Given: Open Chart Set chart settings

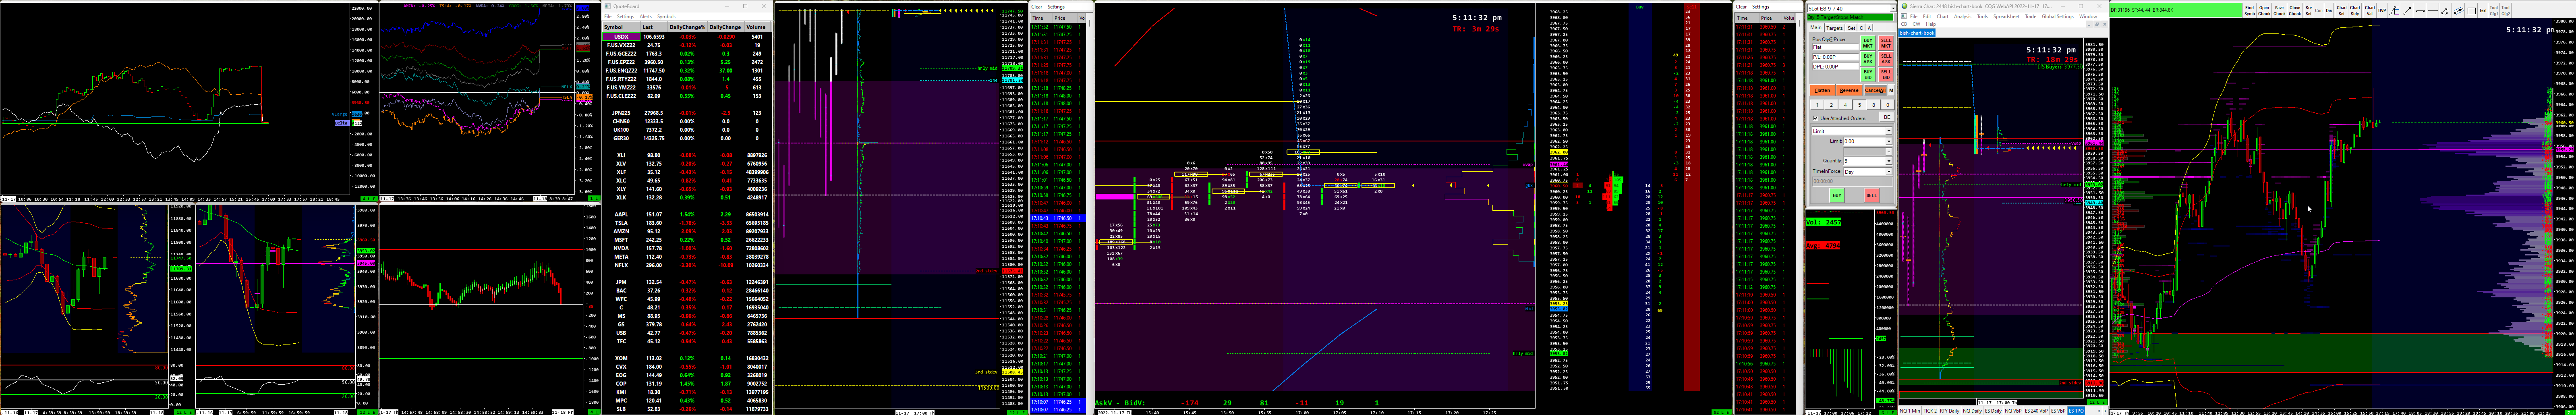Looking at the screenshot, I should pos(2342,11).
